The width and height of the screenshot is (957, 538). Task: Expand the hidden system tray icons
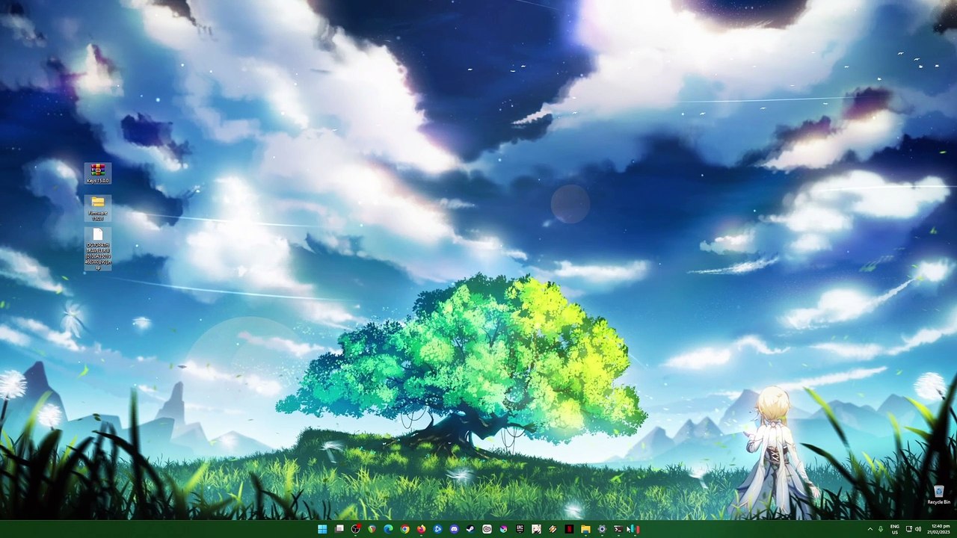[870, 529]
